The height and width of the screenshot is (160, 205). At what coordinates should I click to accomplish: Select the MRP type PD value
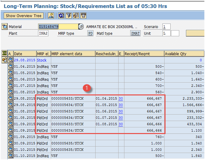[90, 33]
